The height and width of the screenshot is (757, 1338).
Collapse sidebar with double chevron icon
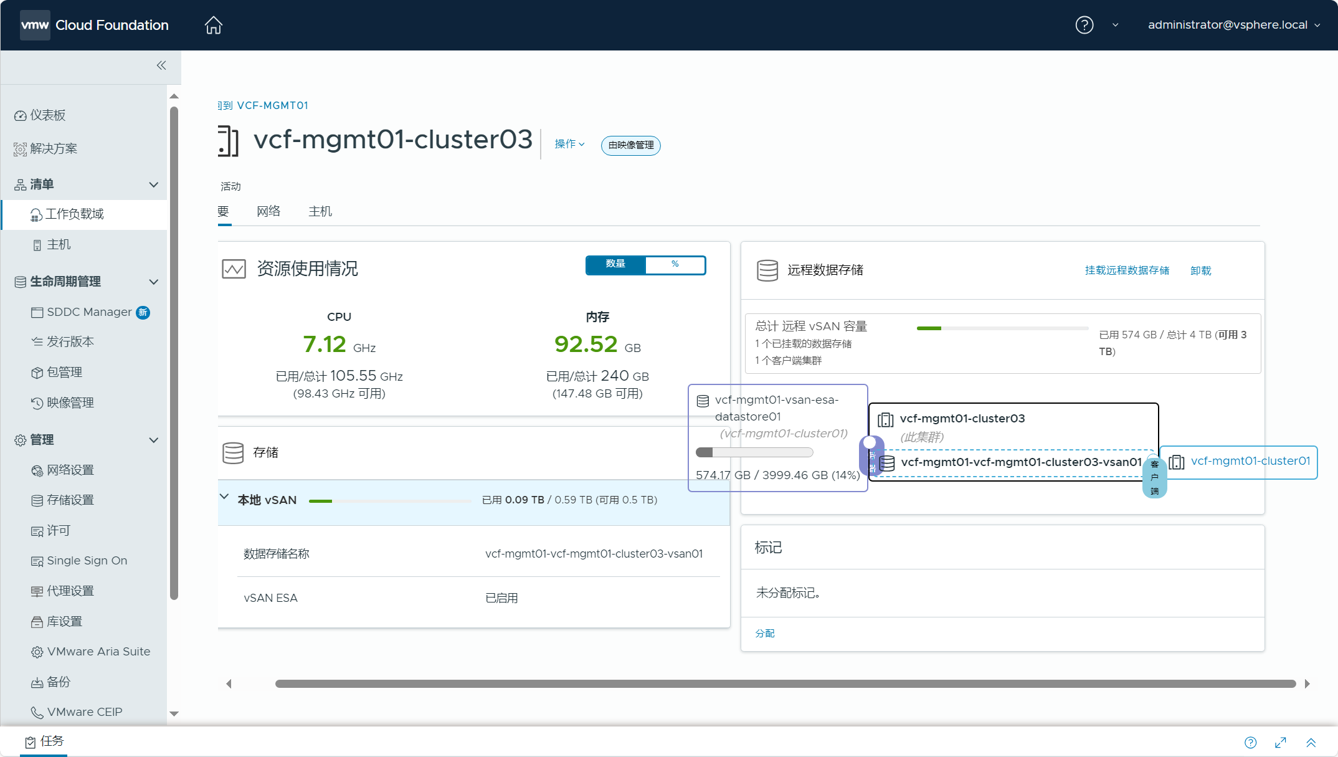[161, 65]
